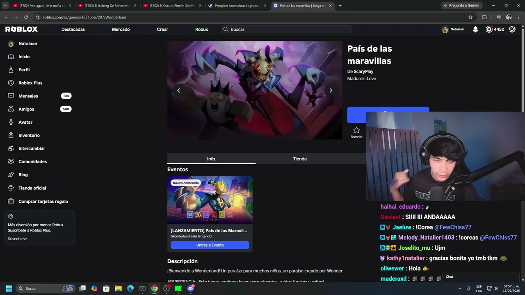The image size is (525, 295).
Task: Click the ESP LAA language indicator
Action: click(x=479, y=288)
